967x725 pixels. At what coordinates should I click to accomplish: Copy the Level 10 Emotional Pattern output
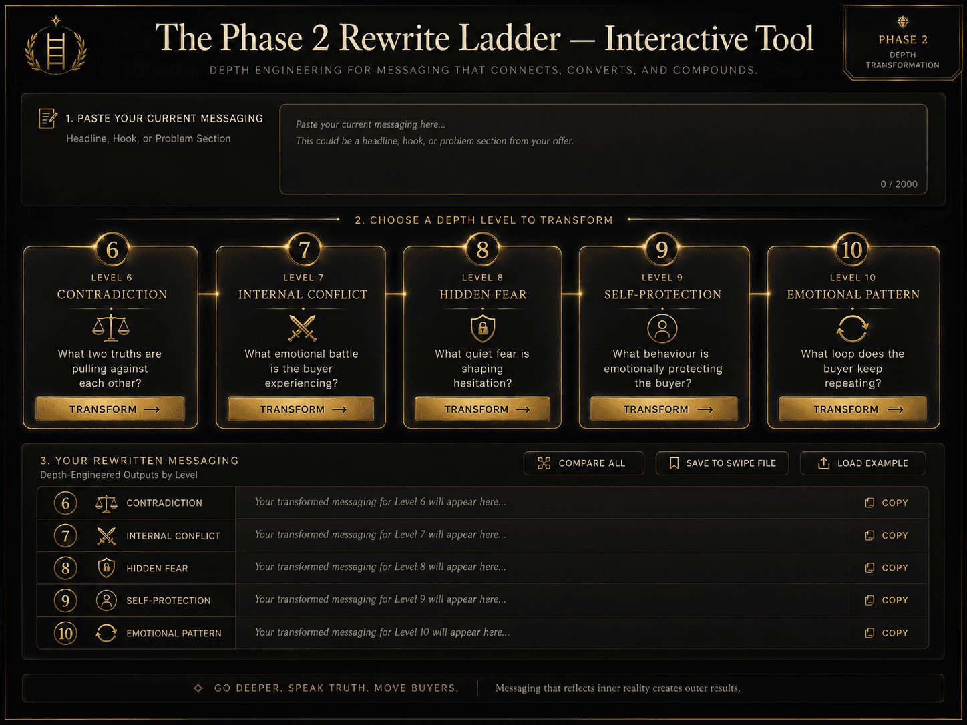[x=886, y=632]
